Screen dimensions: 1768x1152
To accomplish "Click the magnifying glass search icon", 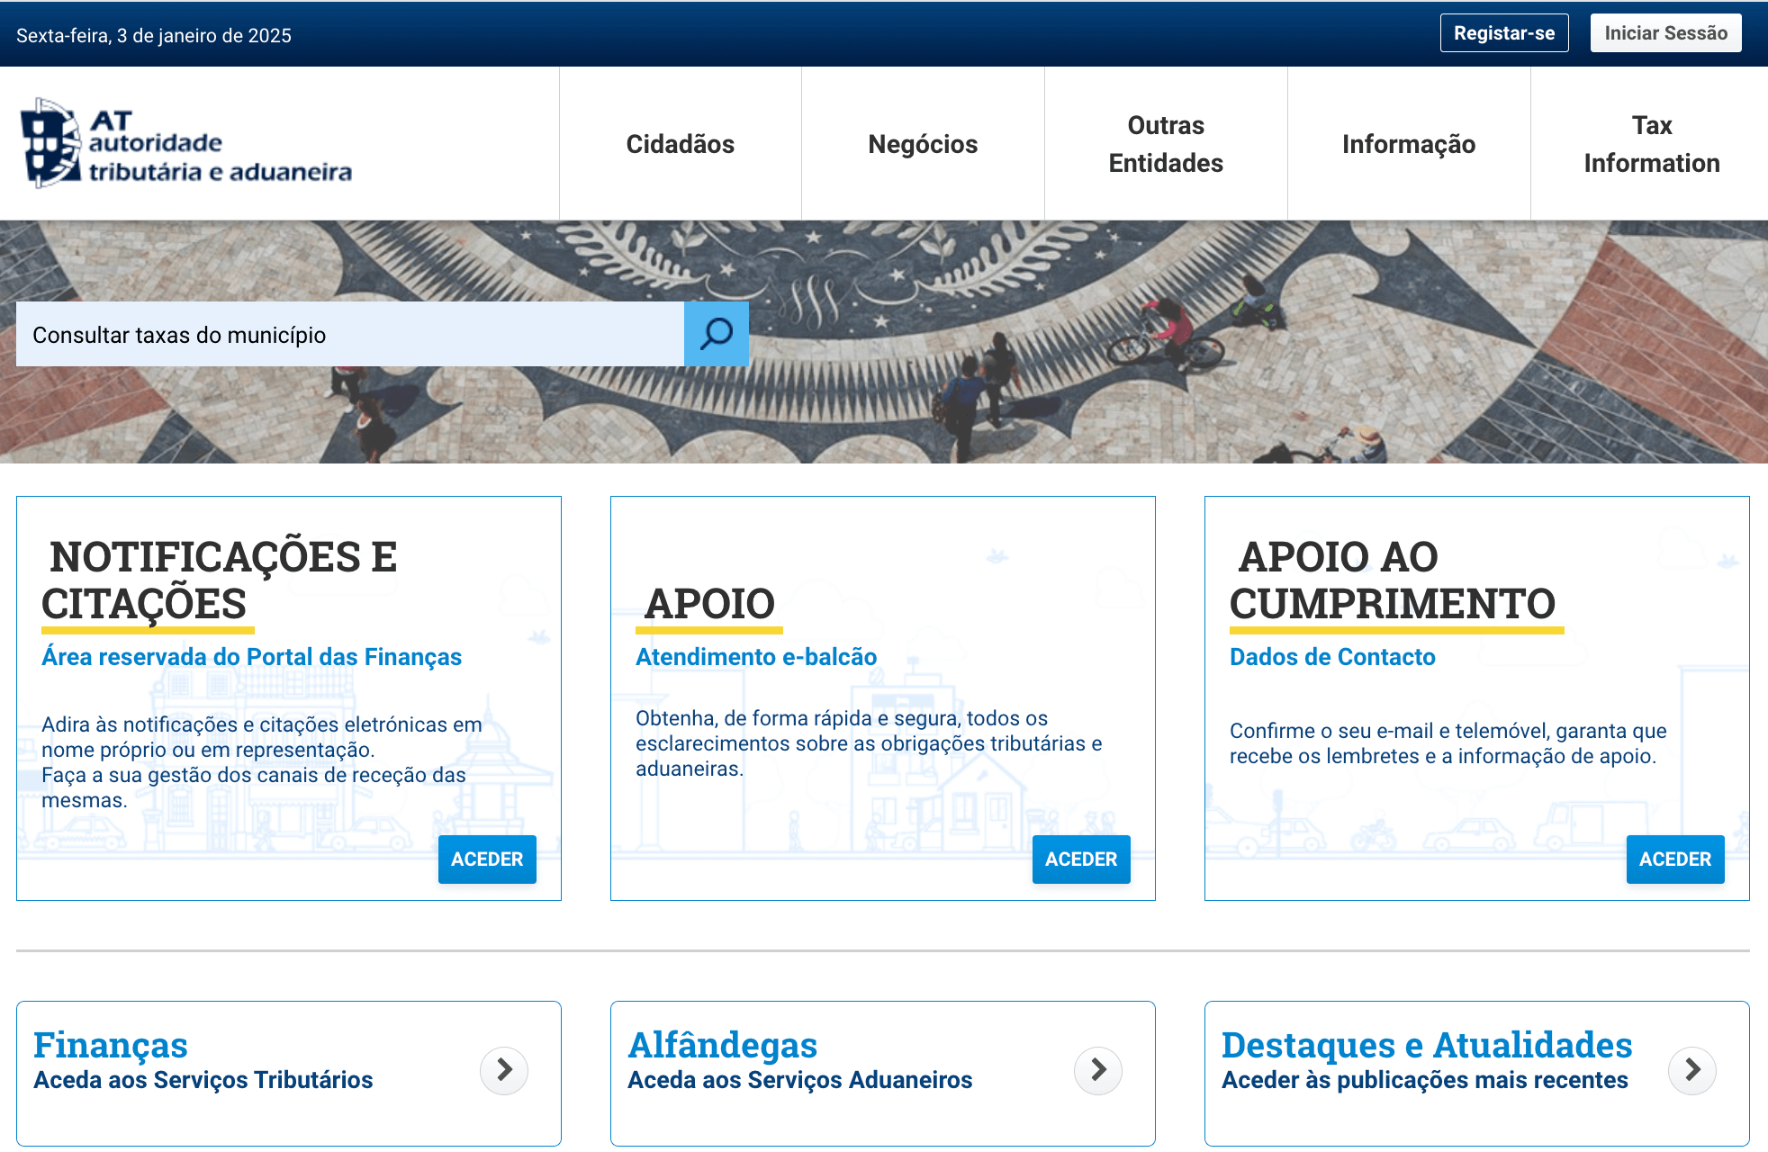I will (x=716, y=334).
